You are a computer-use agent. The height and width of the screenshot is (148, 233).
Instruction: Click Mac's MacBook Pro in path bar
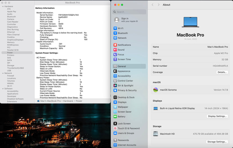(x=50, y=101)
